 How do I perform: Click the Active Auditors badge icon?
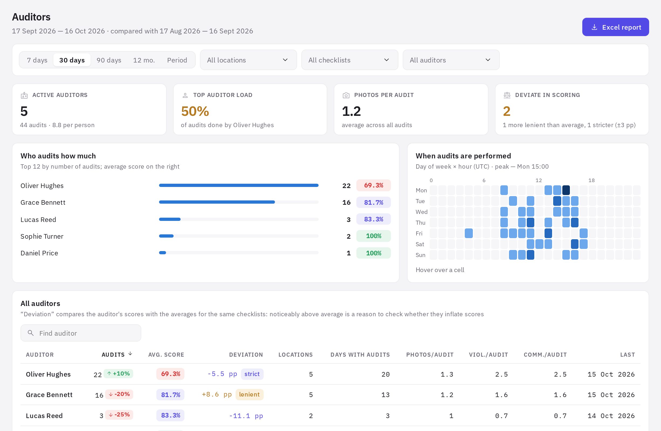tap(24, 95)
